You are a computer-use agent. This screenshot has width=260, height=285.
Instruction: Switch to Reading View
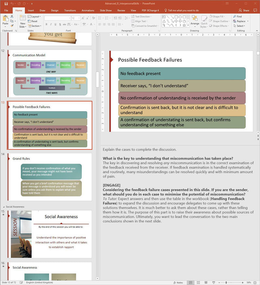pyautogui.click(x=206, y=283)
